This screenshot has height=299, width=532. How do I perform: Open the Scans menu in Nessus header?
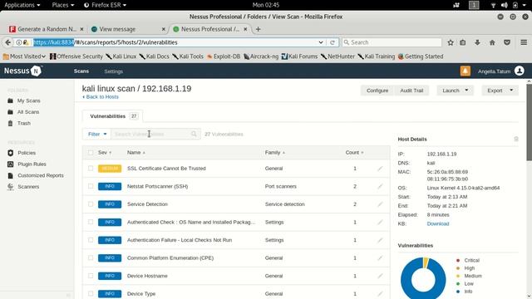[x=81, y=71]
